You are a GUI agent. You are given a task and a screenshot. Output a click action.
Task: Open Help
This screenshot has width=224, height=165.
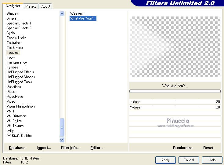pos(212,160)
